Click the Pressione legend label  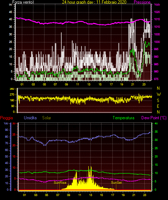pos(142,2)
